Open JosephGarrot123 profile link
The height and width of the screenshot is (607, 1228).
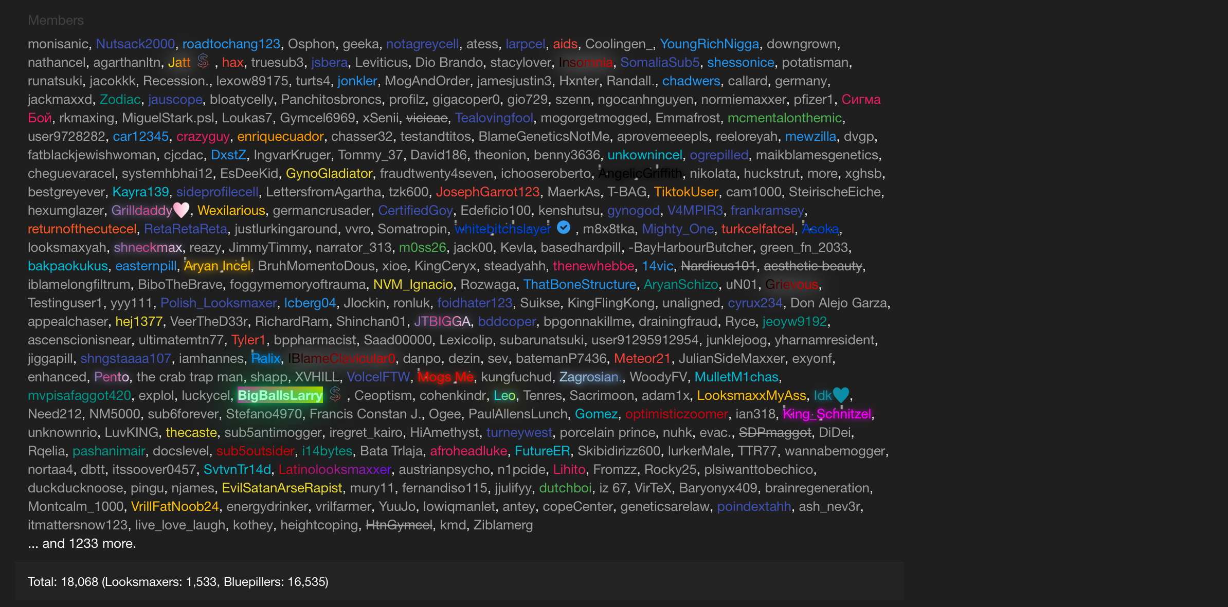(487, 192)
